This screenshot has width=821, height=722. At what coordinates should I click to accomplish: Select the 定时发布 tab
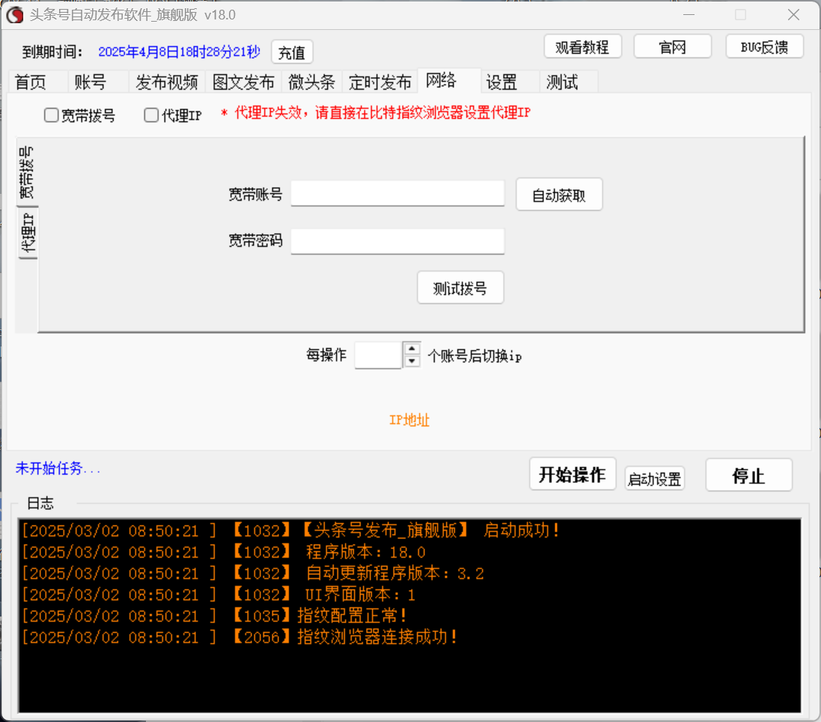[380, 82]
